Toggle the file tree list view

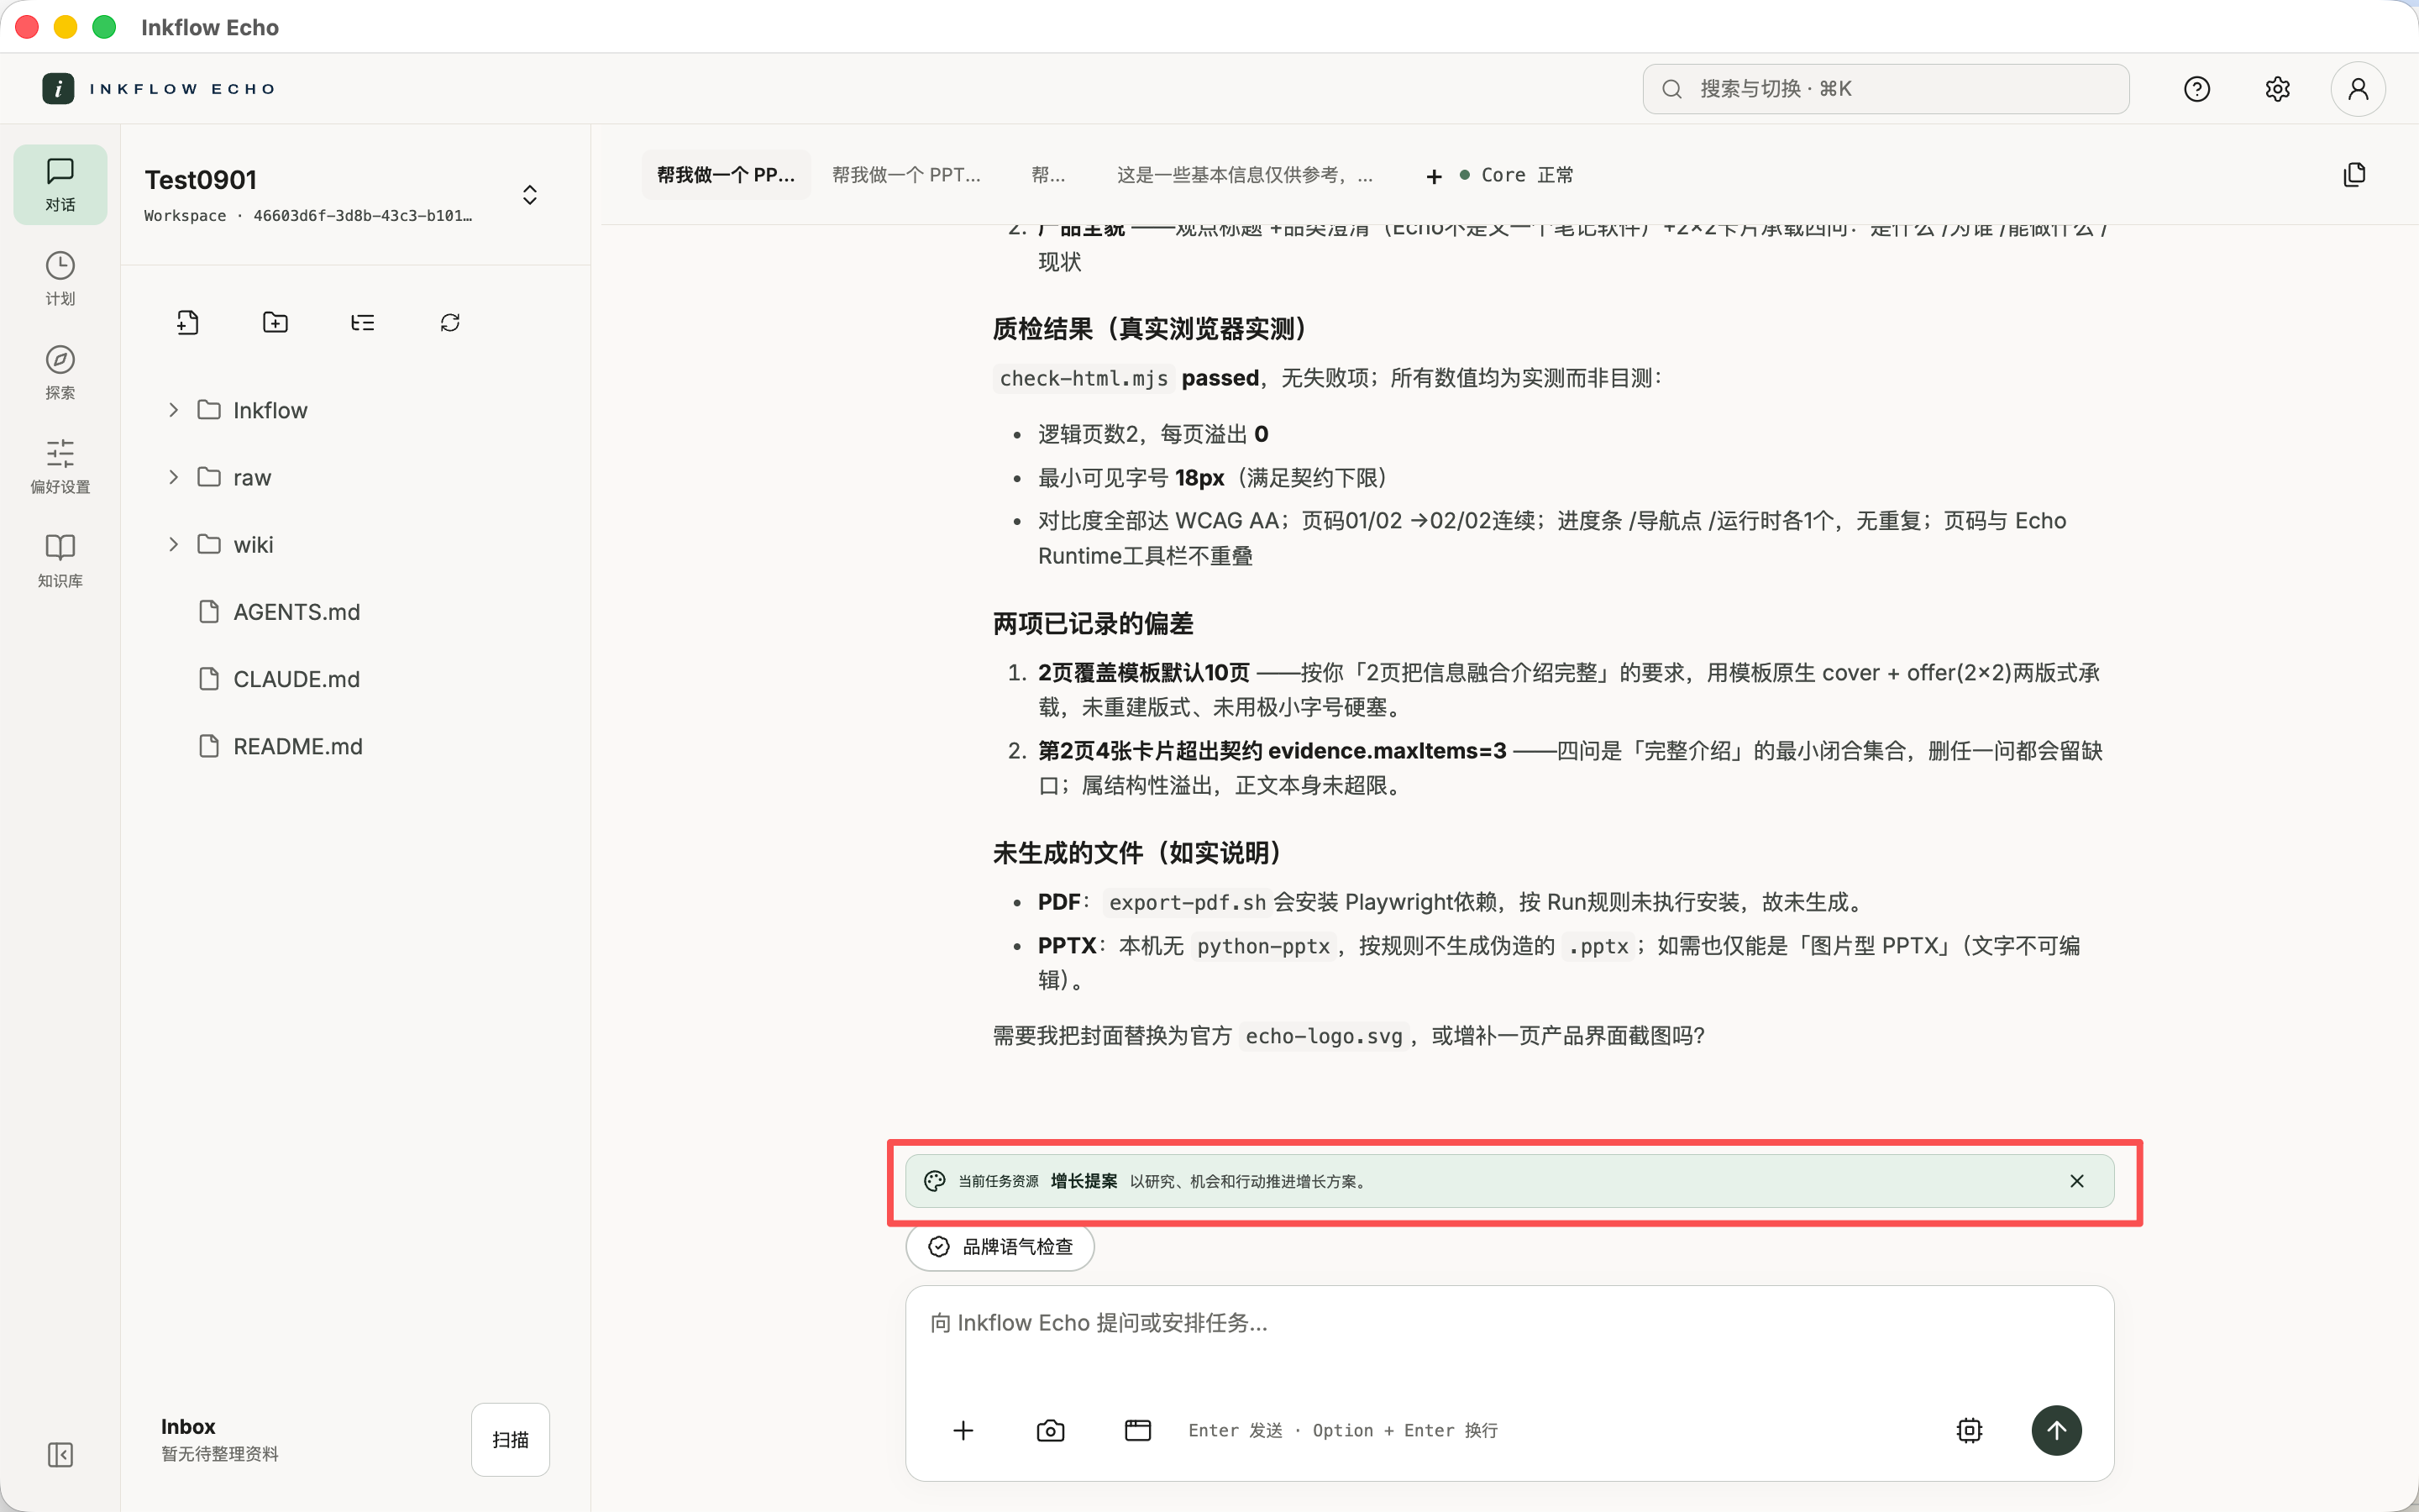(x=363, y=322)
